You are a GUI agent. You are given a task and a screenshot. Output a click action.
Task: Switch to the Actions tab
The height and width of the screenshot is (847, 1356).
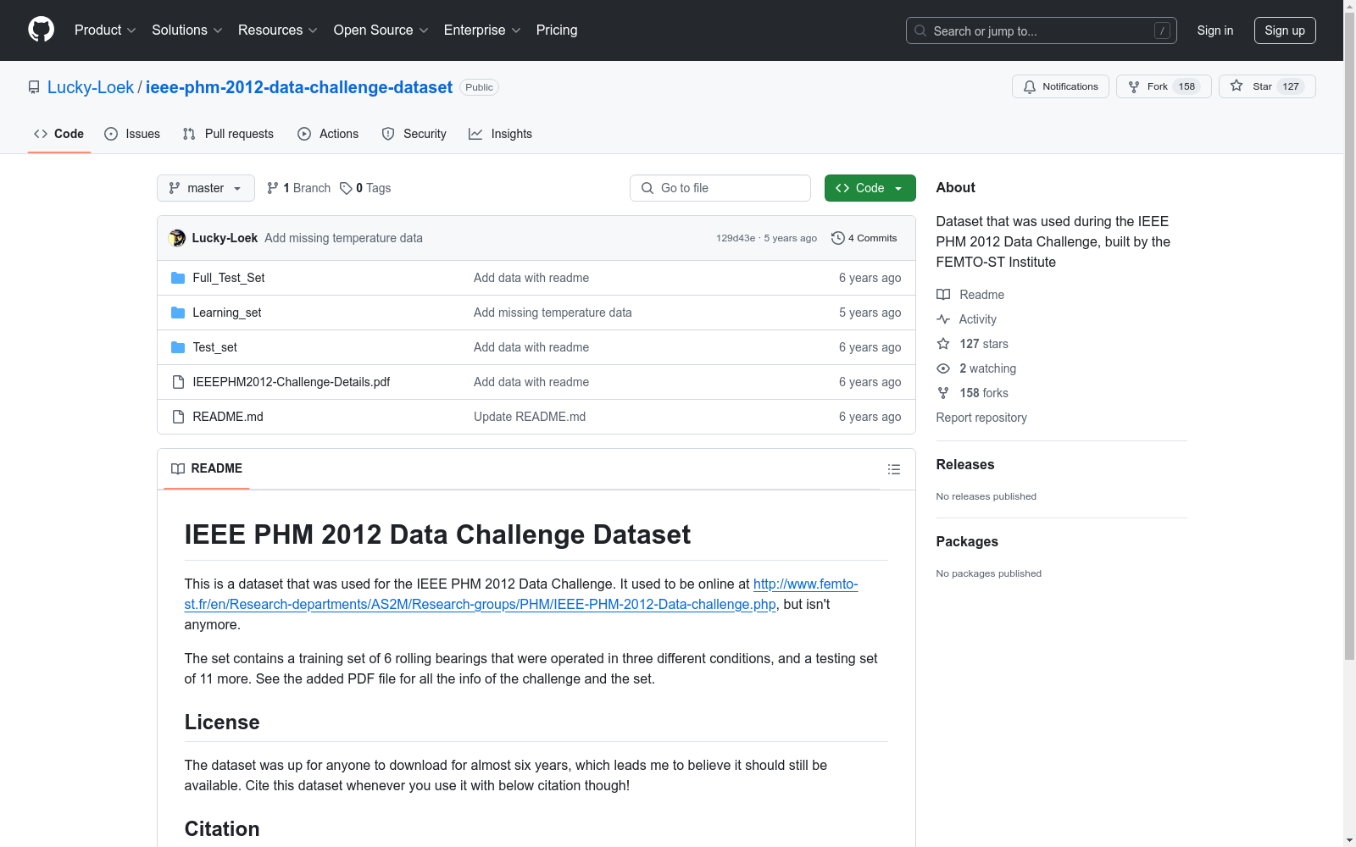pyautogui.click(x=328, y=134)
